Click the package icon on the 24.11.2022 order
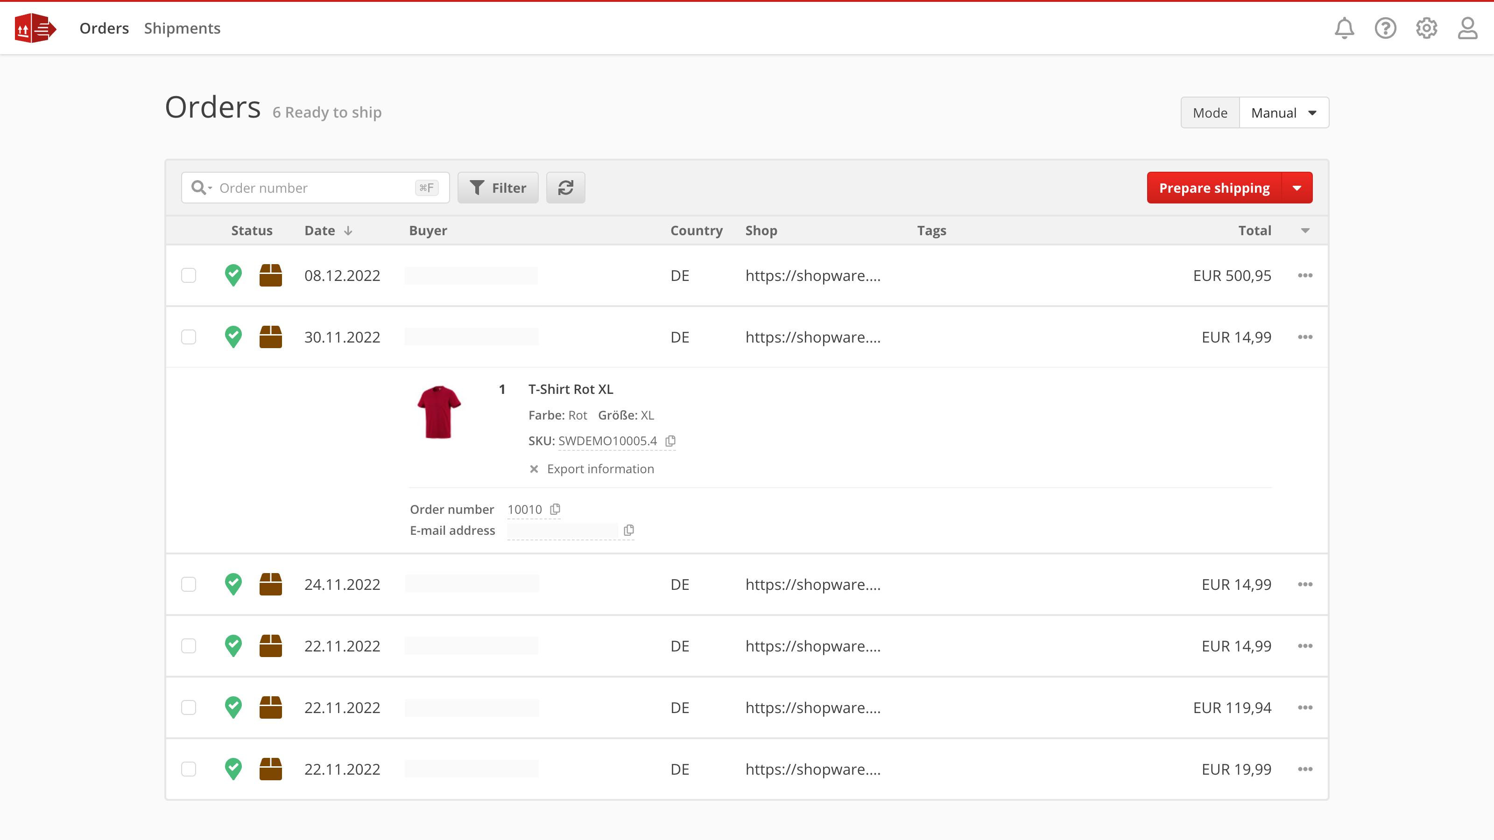Screen dimensions: 1494x840 pos(270,584)
